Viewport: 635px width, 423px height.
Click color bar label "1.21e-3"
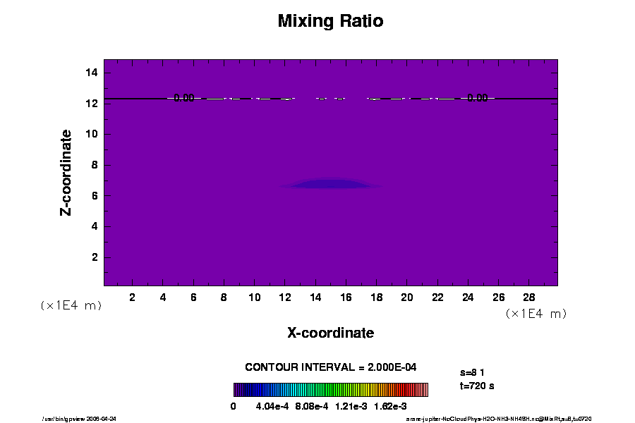point(351,406)
